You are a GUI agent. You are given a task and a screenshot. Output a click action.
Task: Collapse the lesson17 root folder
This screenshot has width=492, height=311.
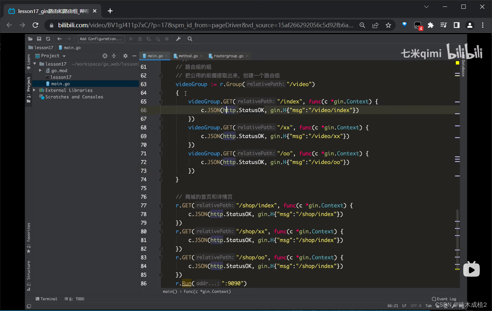35,64
